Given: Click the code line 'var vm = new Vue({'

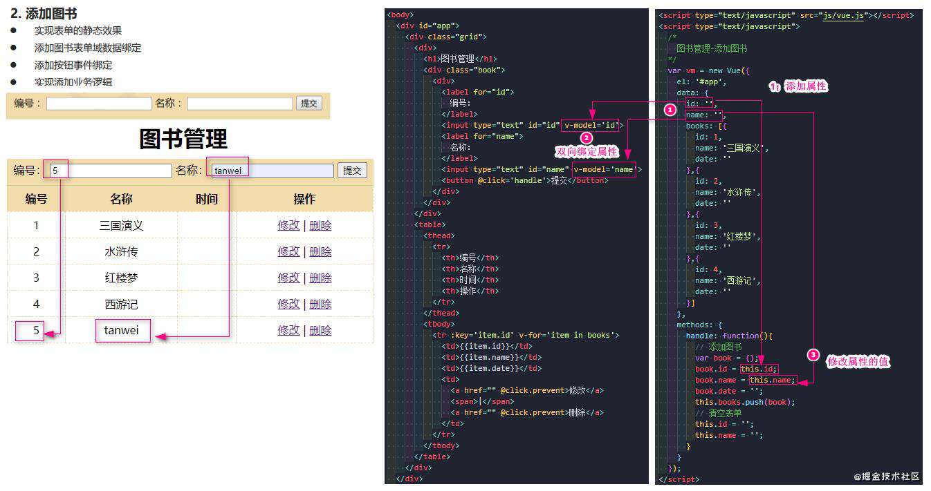Looking at the screenshot, I should pyautogui.click(x=709, y=70).
